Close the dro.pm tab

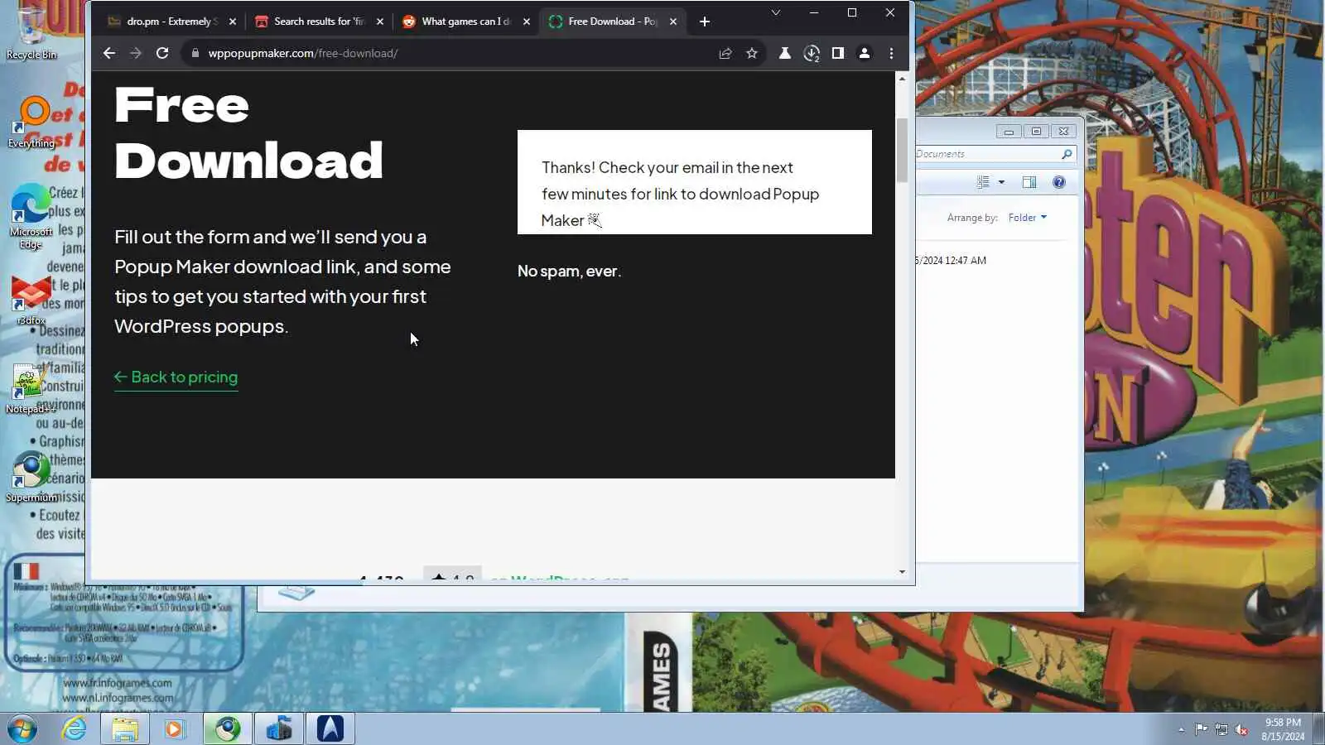233,22
